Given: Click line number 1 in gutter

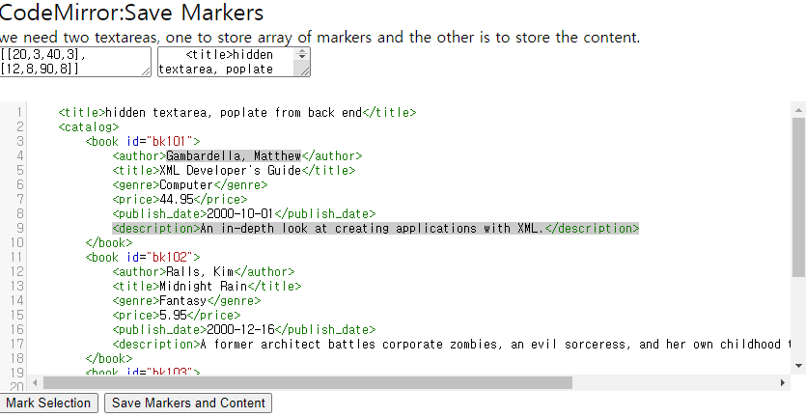Looking at the screenshot, I should coord(19,113).
